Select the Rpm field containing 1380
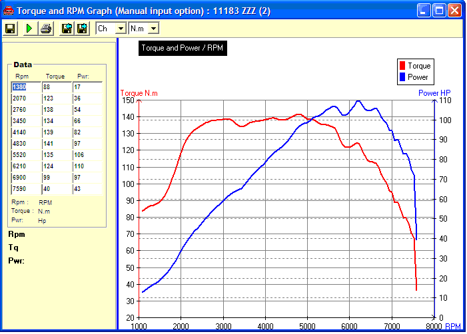Viewport: 467px width, 334px height. [x=25, y=86]
